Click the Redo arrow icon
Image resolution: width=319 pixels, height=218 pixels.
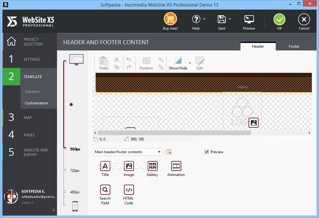pos(129,67)
